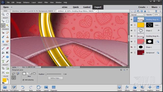The image size is (163, 92).
Task: Expand the Create dropdown arrow
Action: (147, 7)
